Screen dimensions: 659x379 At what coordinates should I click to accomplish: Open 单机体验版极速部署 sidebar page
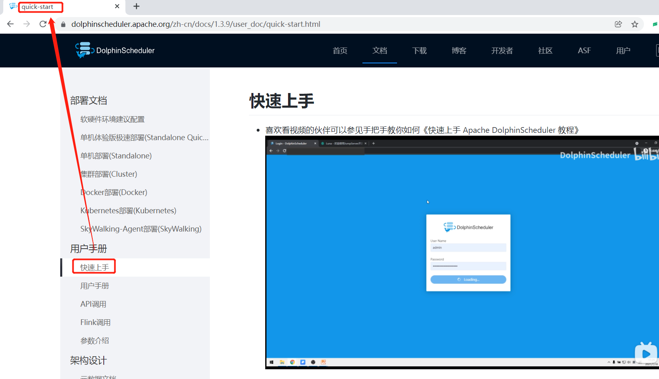[144, 138]
